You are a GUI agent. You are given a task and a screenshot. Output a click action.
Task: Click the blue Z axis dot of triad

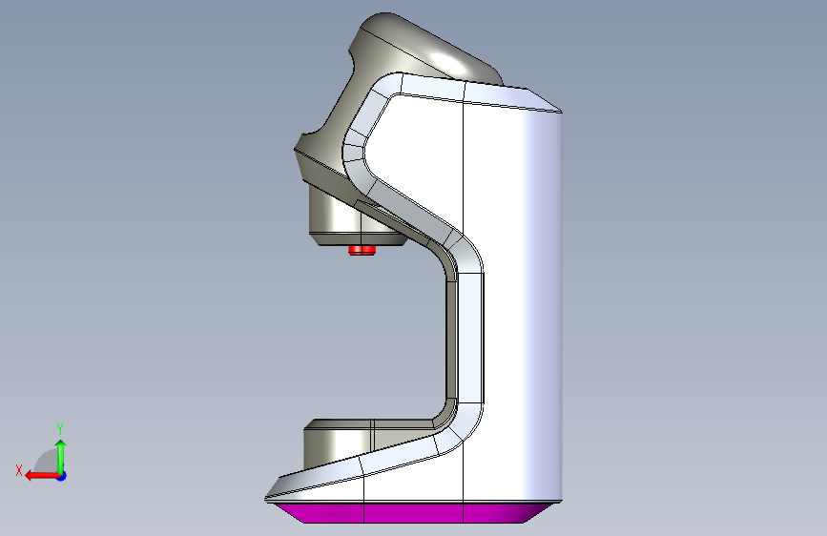coord(62,476)
